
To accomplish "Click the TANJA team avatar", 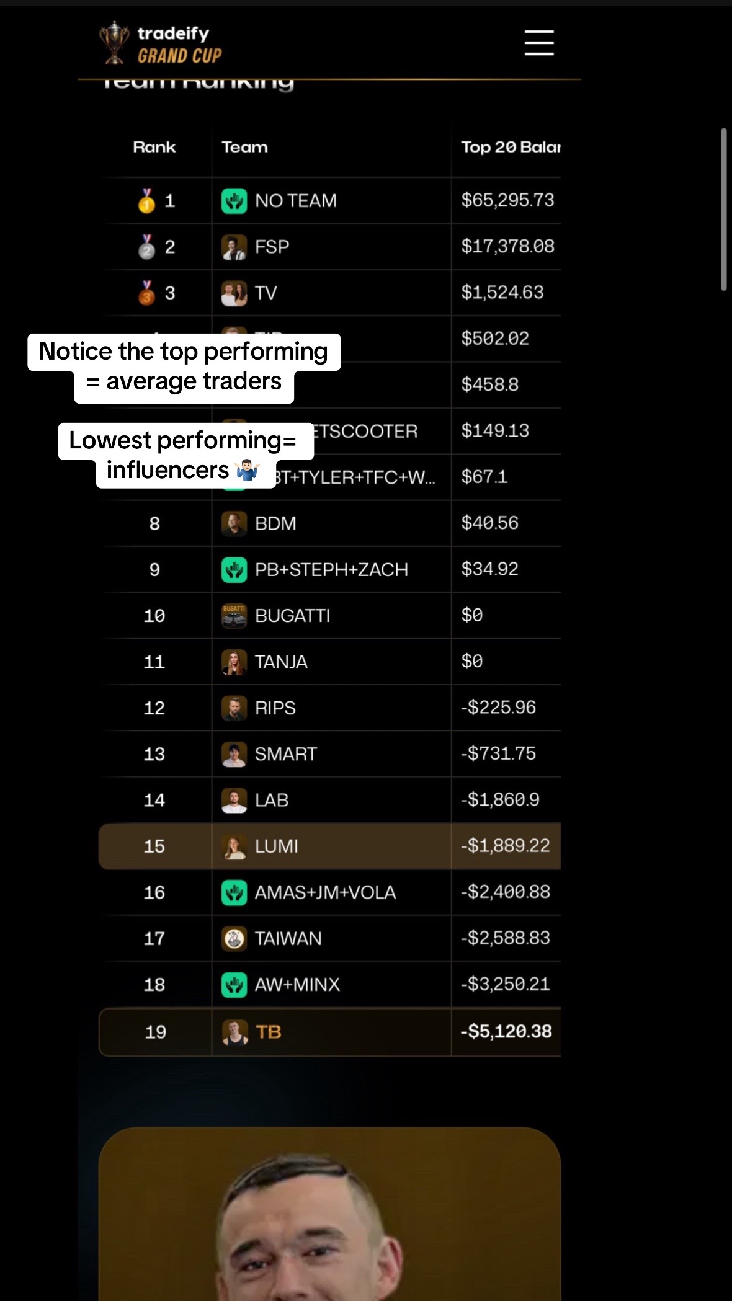I will (234, 662).
